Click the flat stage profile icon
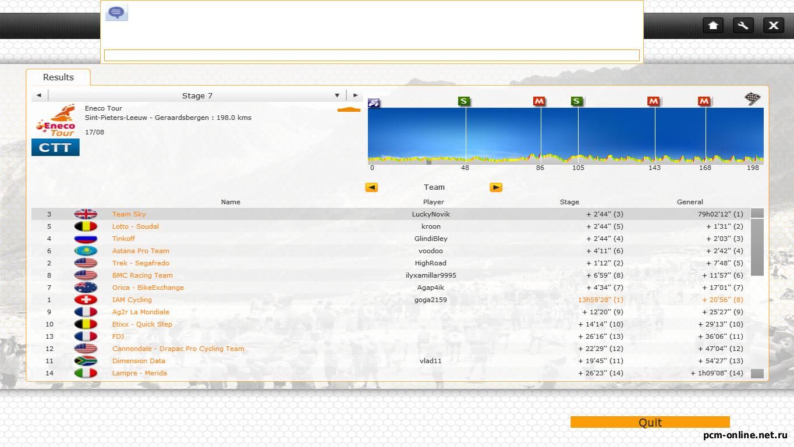The image size is (794, 447). (x=349, y=109)
